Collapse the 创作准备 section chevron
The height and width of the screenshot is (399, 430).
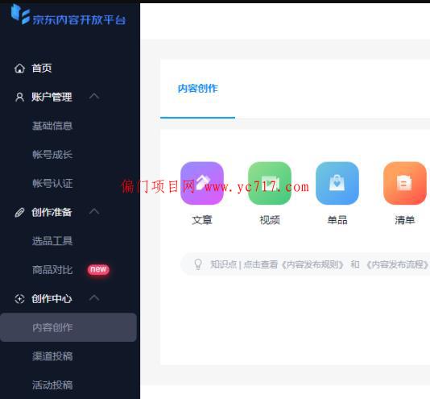pos(94,211)
